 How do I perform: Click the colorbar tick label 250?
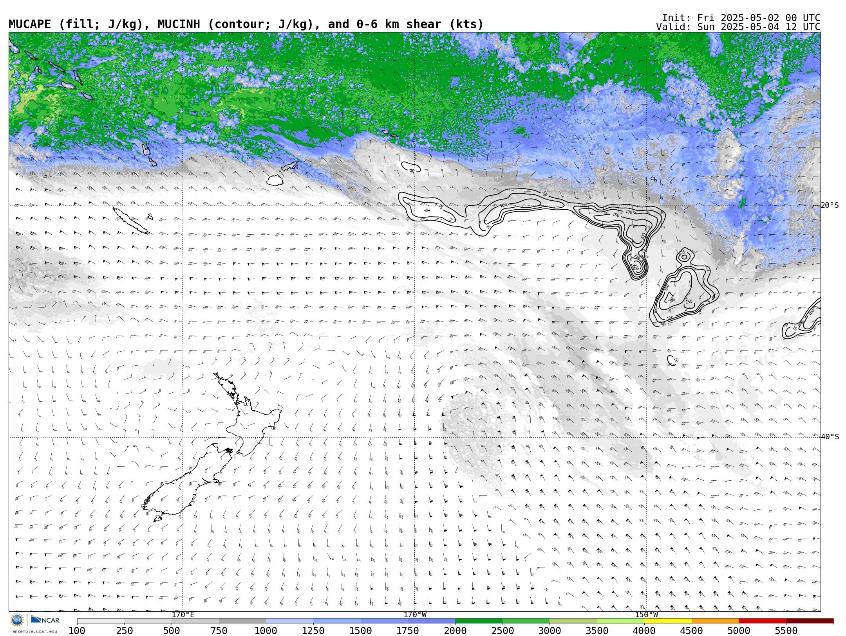coord(125,631)
